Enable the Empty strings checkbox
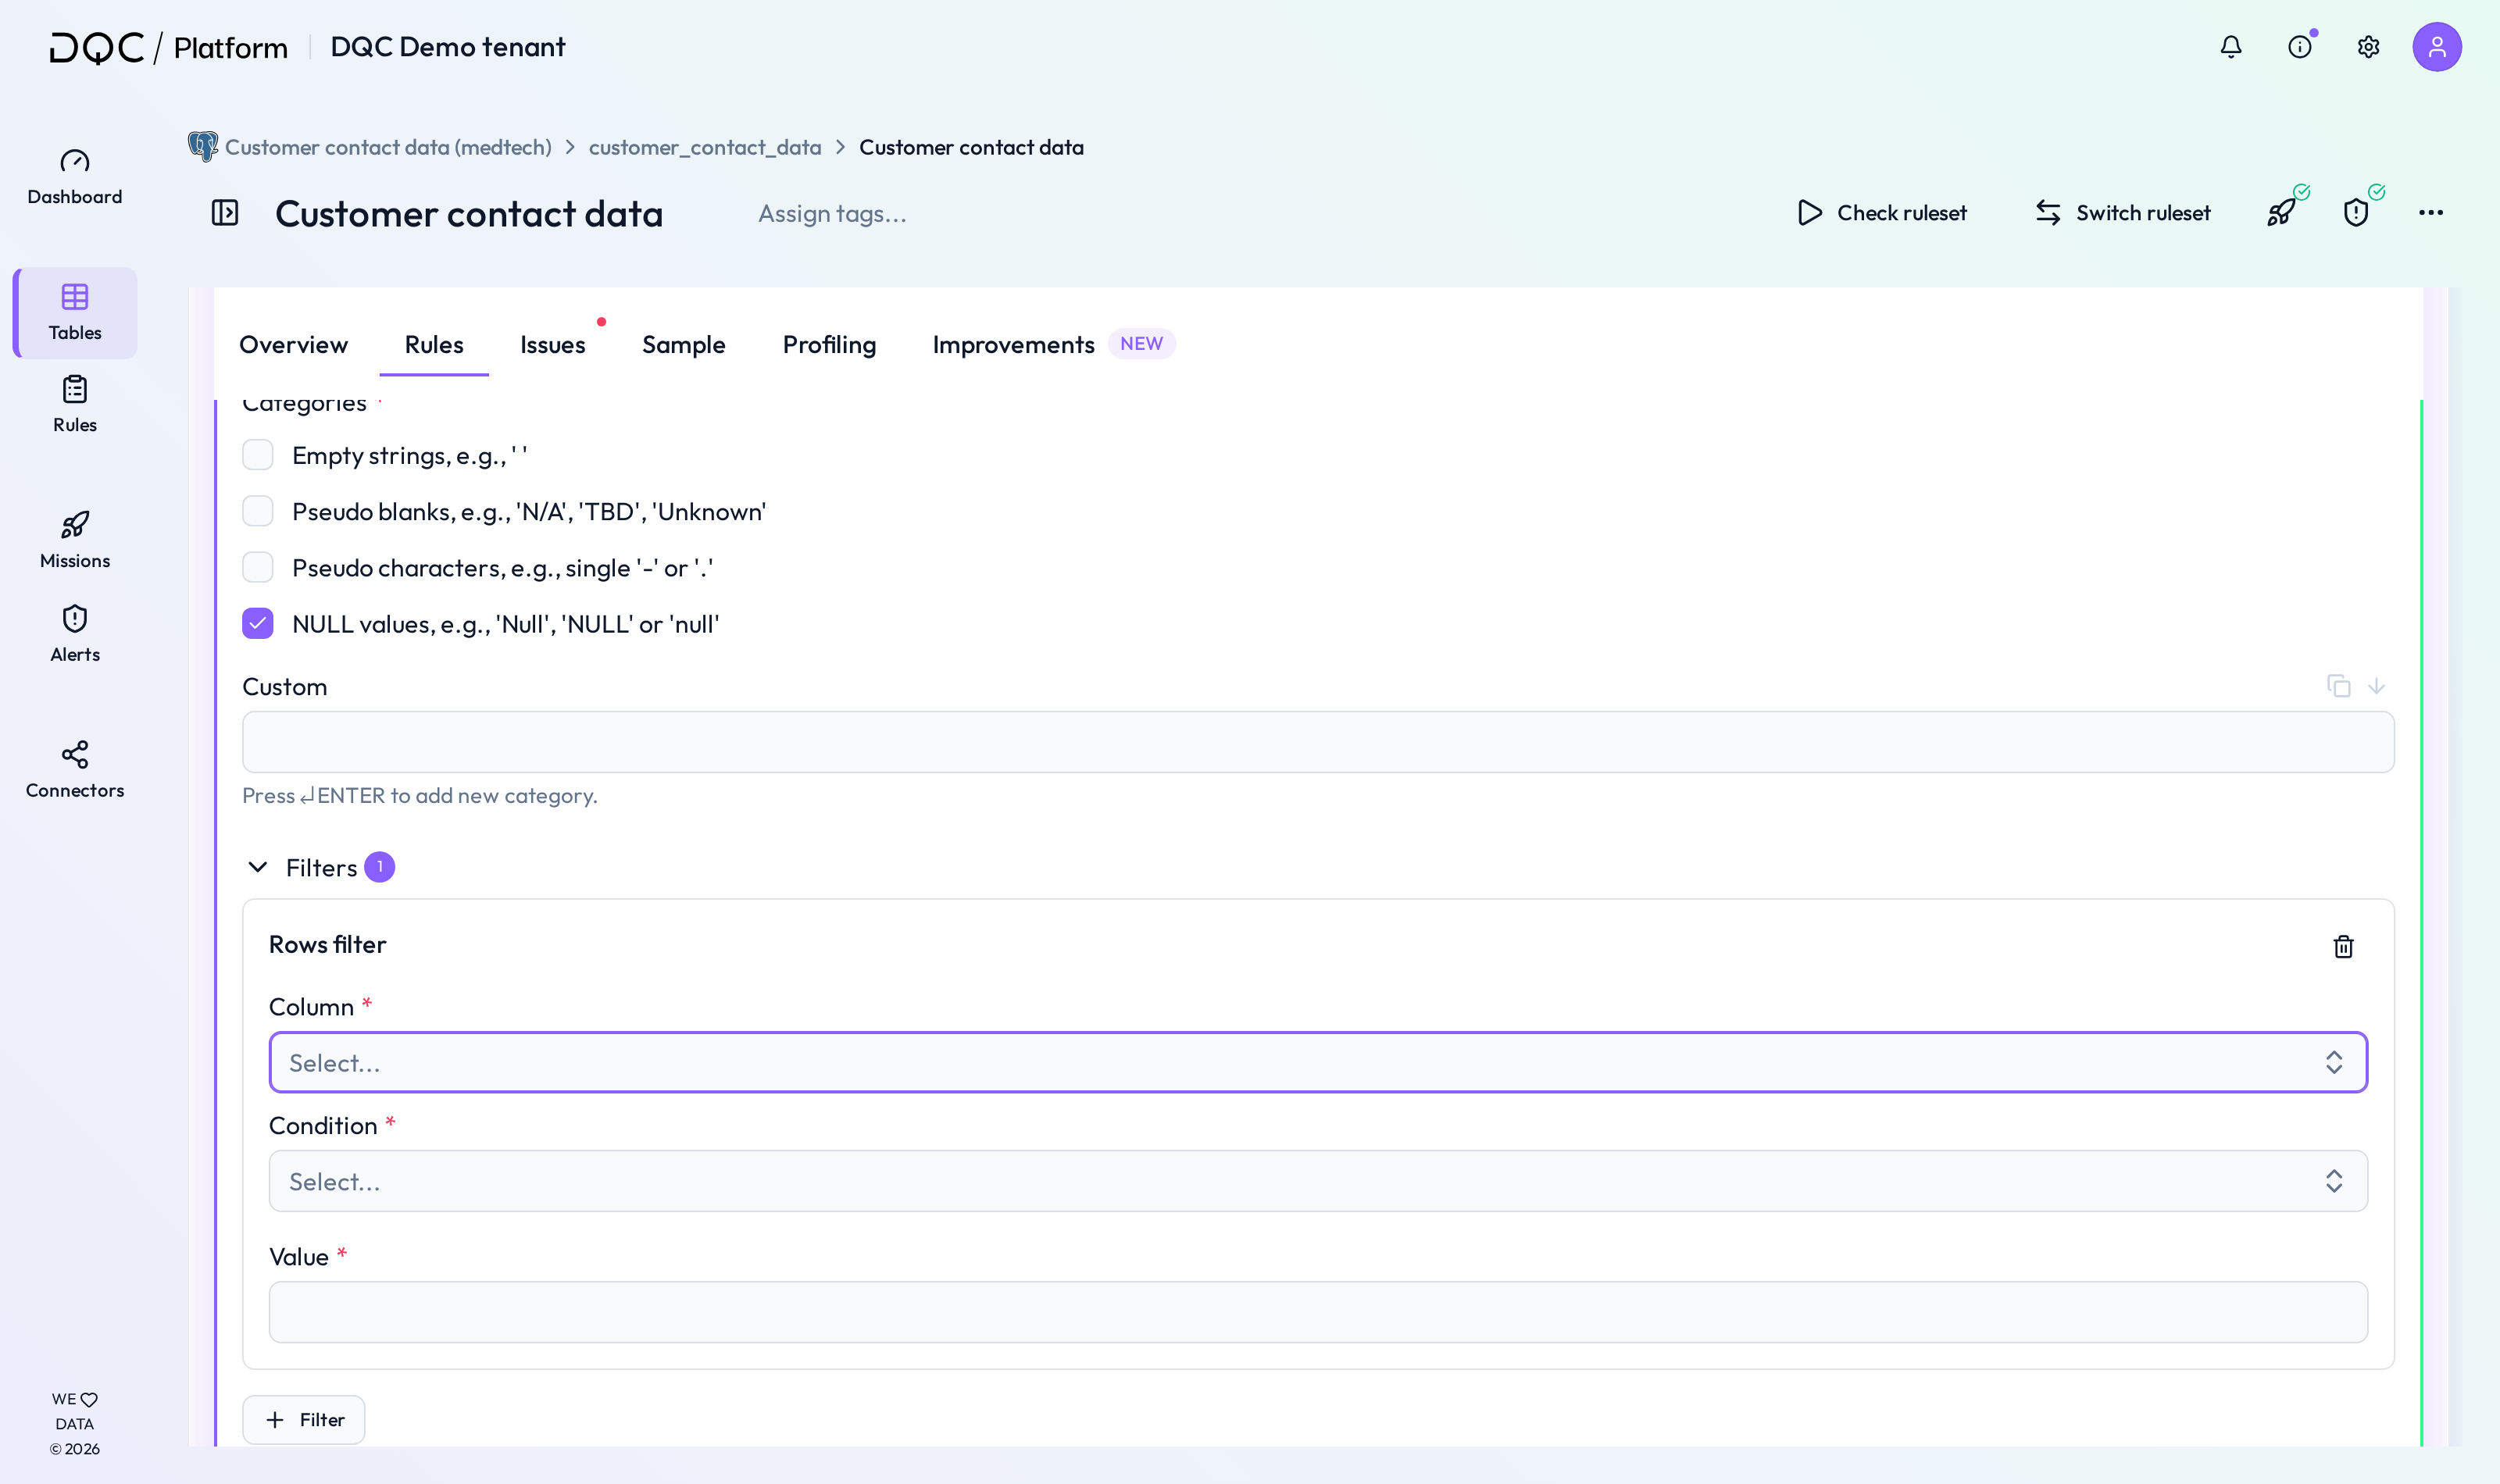The height and width of the screenshot is (1484, 2500). point(258,455)
